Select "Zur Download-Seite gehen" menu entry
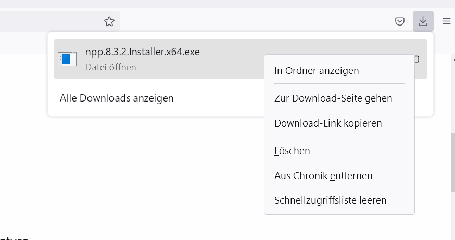 pos(333,98)
